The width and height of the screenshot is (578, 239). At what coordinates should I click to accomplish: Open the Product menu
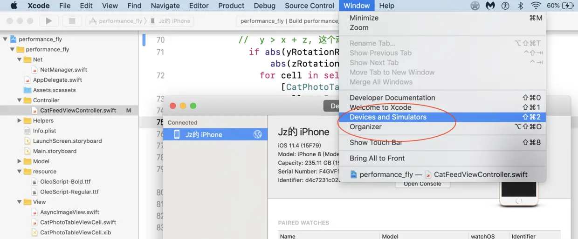[x=231, y=6]
